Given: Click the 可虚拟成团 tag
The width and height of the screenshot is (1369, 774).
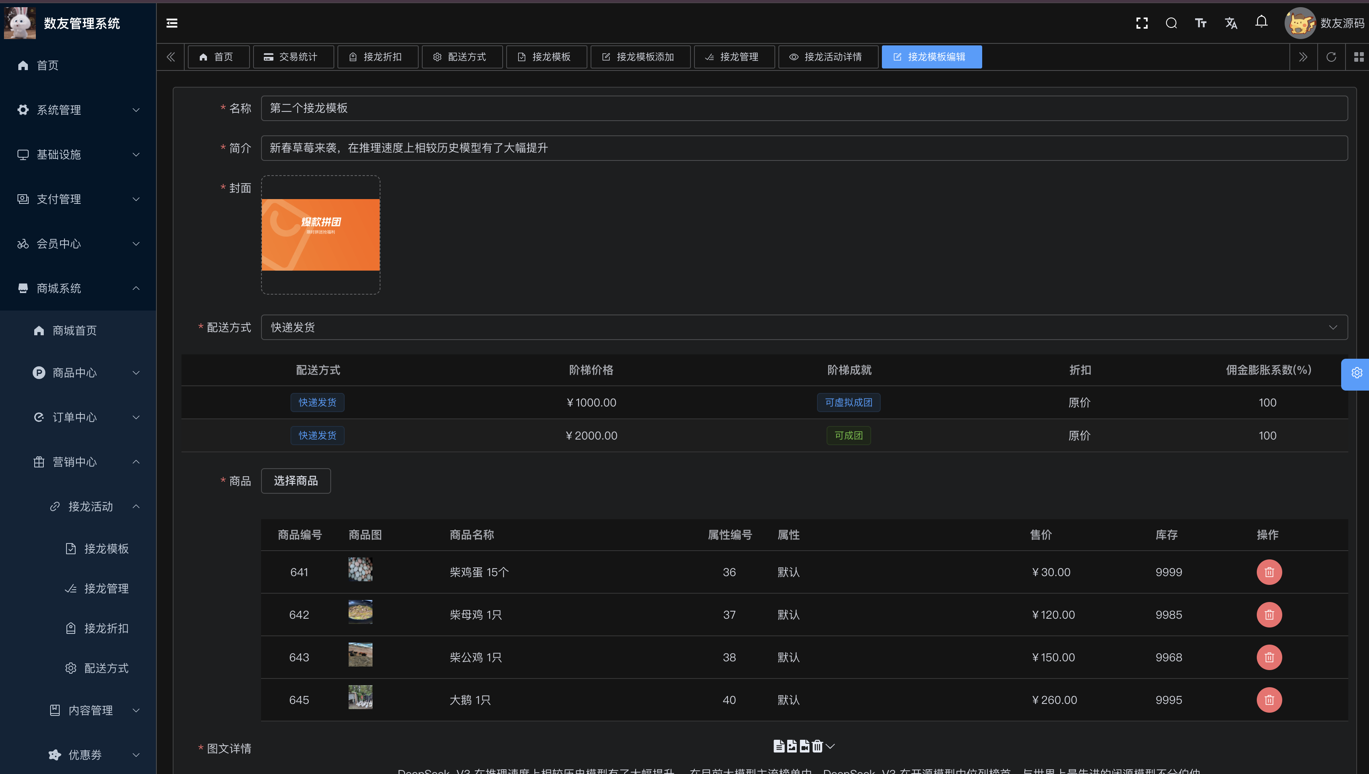Looking at the screenshot, I should 849,403.
